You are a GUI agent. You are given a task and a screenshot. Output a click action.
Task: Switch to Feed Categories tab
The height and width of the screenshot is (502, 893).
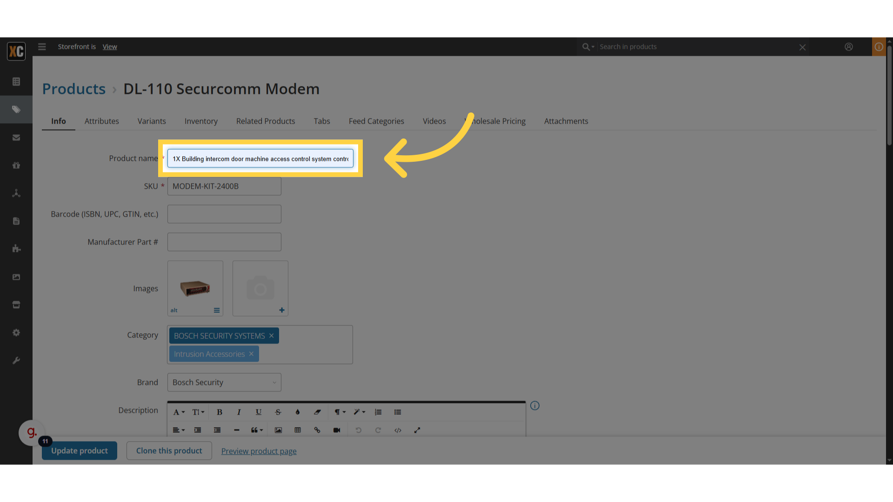pos(376,121)
